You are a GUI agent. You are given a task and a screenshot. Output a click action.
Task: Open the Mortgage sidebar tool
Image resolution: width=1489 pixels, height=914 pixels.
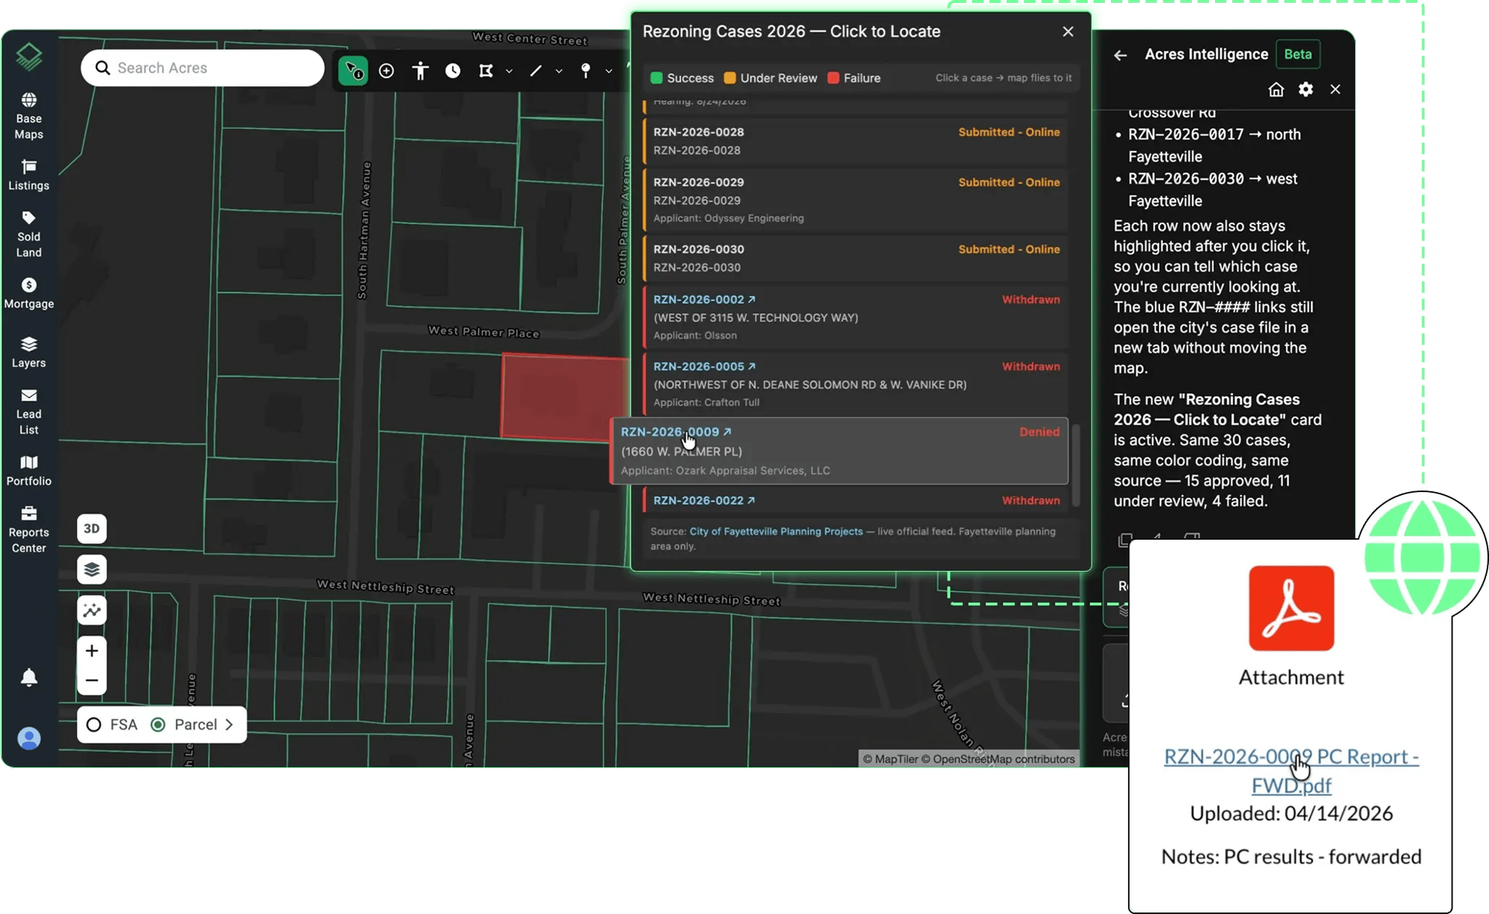[29, 294]
